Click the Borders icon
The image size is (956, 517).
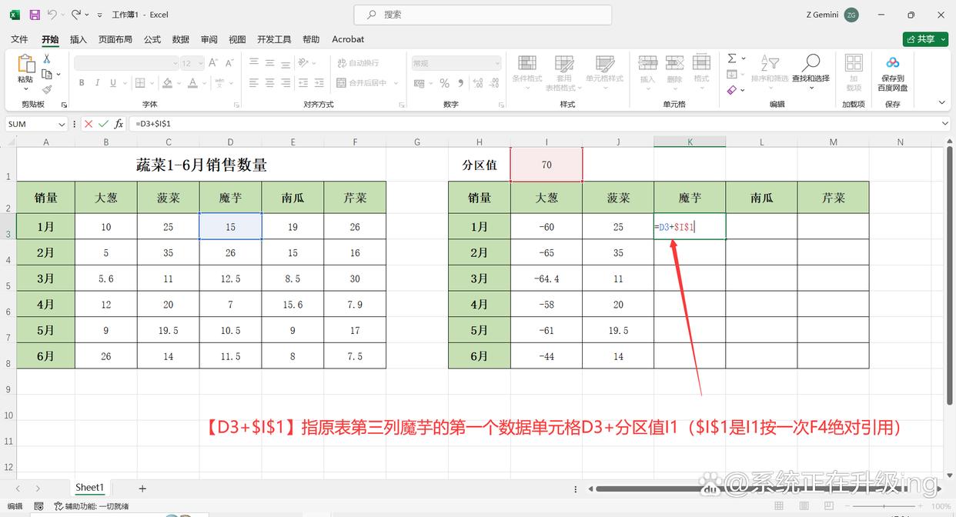coord(139,83)
